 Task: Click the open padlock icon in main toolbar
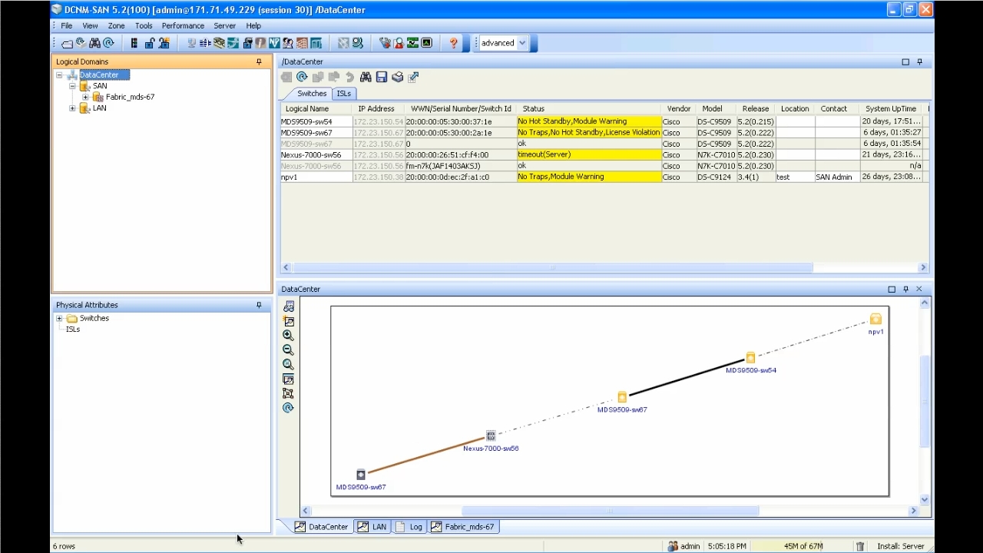click(x=149, y=43)
